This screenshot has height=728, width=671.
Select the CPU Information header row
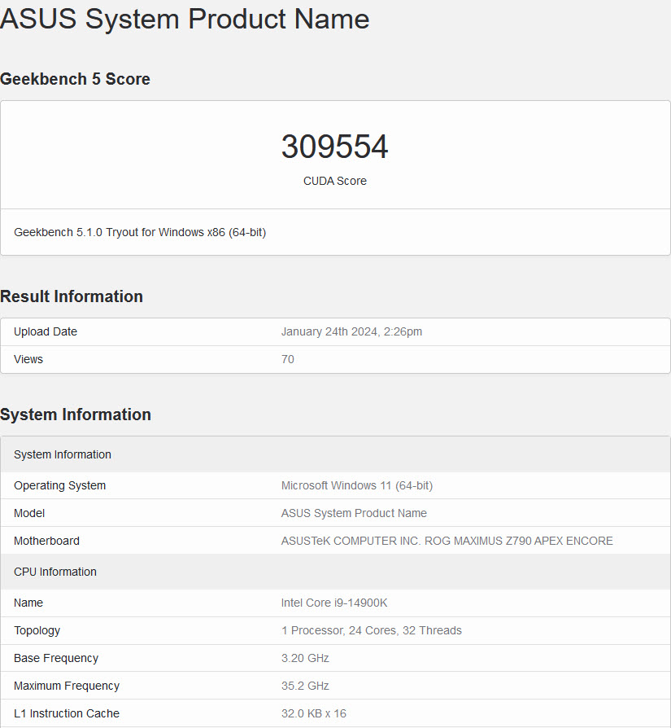54,572
